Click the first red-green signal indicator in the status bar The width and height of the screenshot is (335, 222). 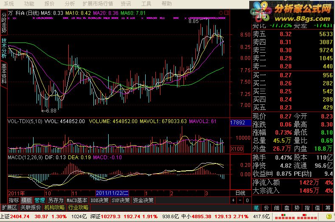pyautogui.click(x=284, y=216)
